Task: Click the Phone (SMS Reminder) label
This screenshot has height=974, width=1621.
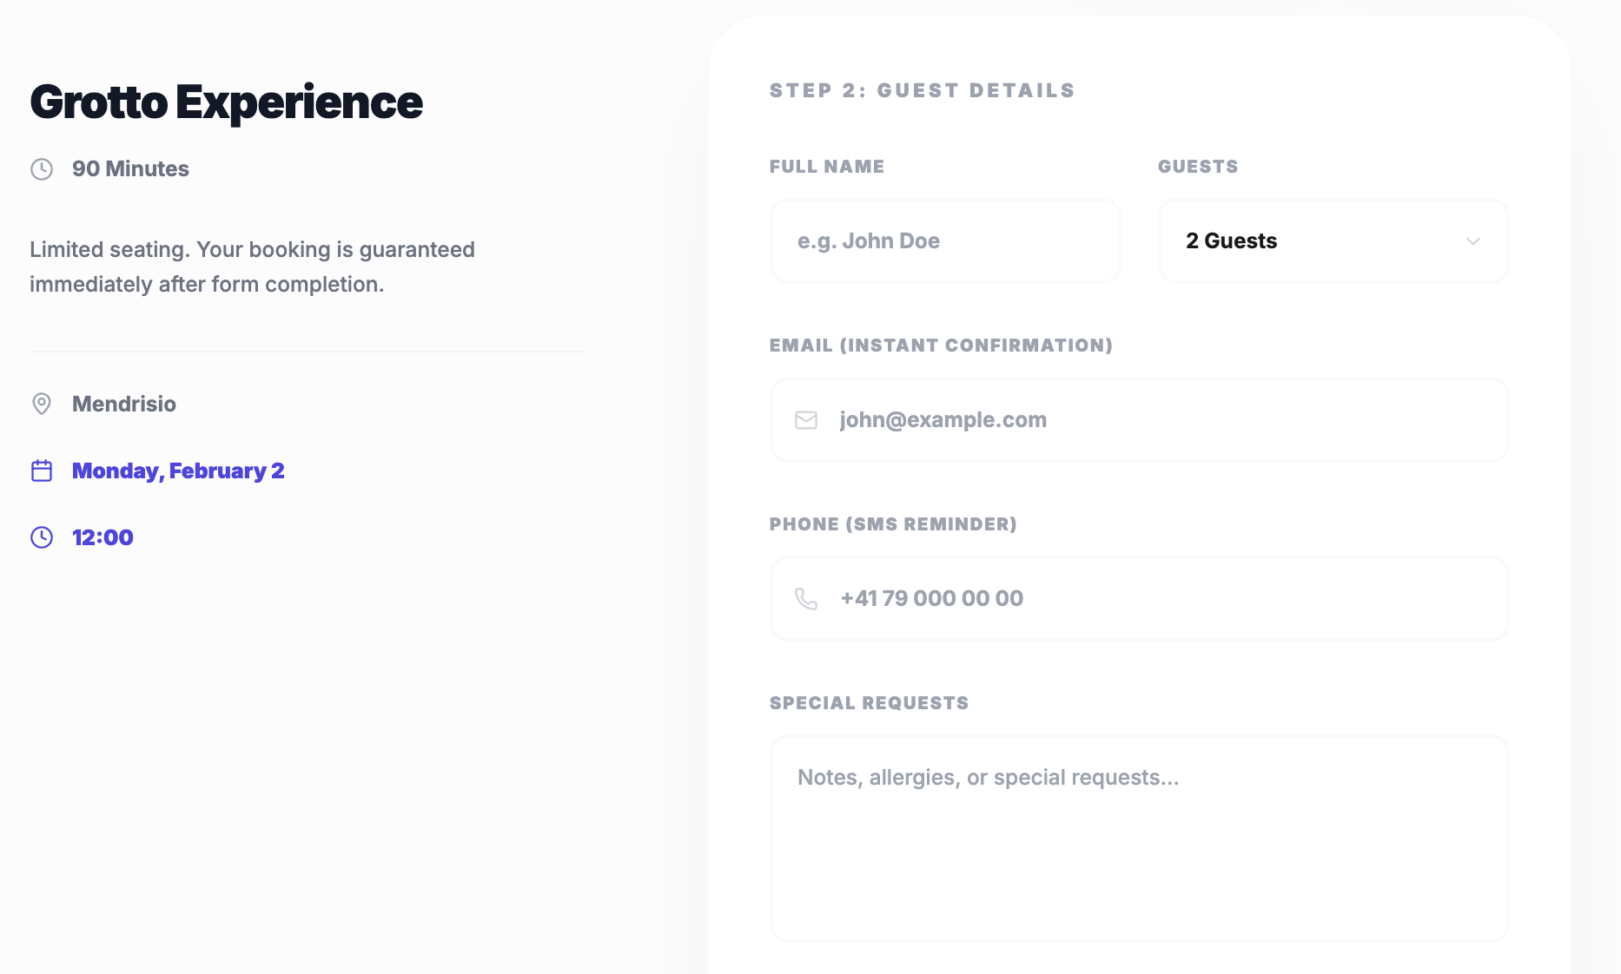Action: (x=893, y=524)
